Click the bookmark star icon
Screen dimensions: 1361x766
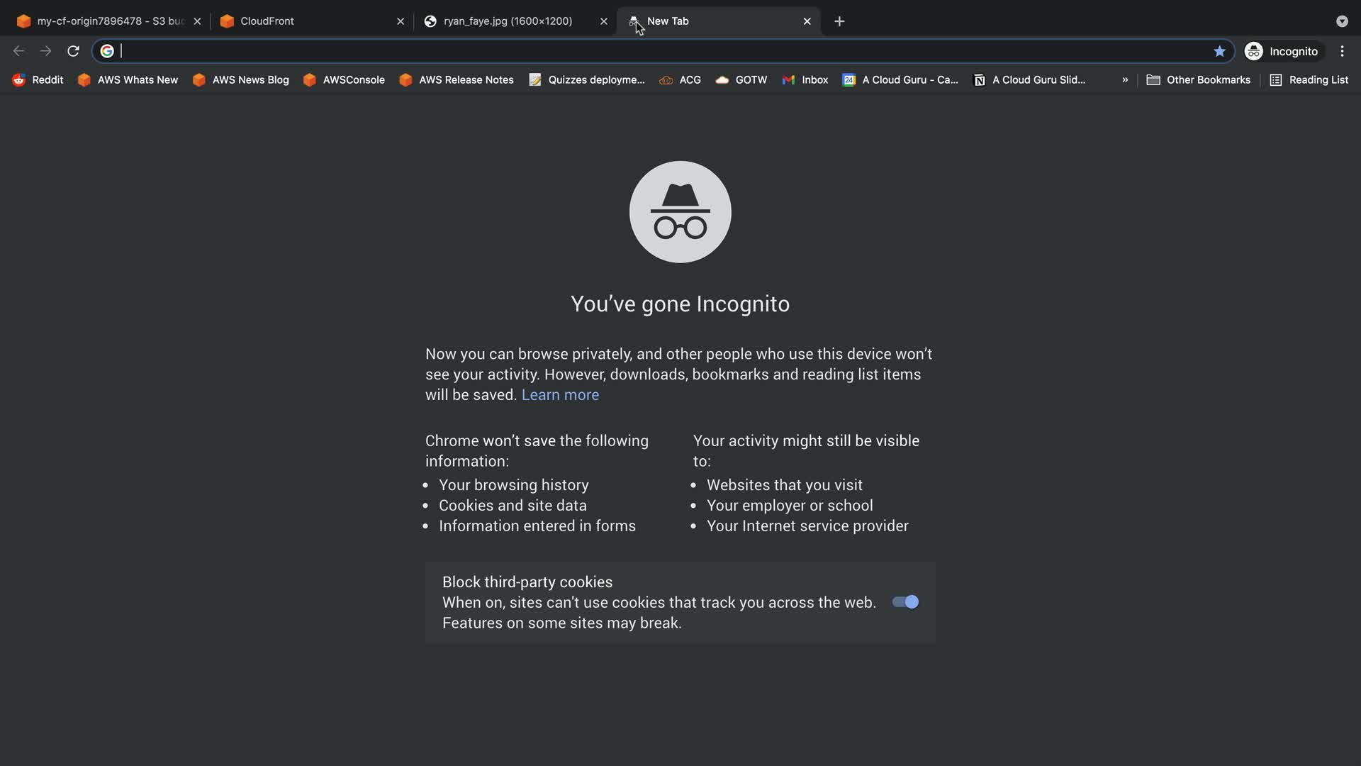coord(1219,51)
